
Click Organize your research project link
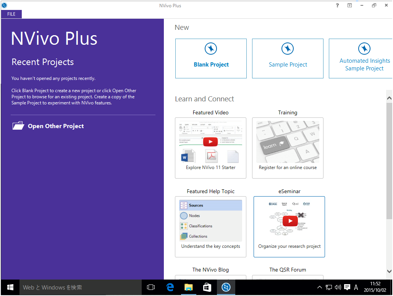[289, 246]
